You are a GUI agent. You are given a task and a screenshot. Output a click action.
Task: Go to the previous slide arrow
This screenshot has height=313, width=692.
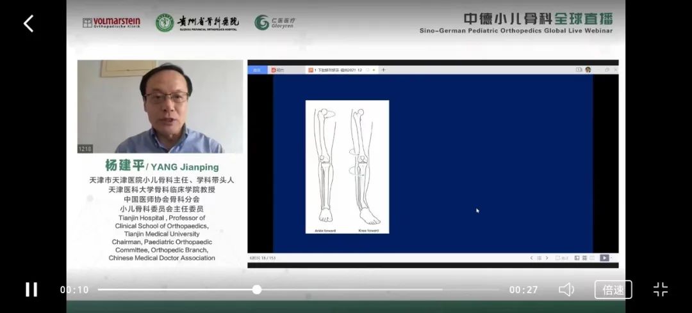click(x=531, y=258)
